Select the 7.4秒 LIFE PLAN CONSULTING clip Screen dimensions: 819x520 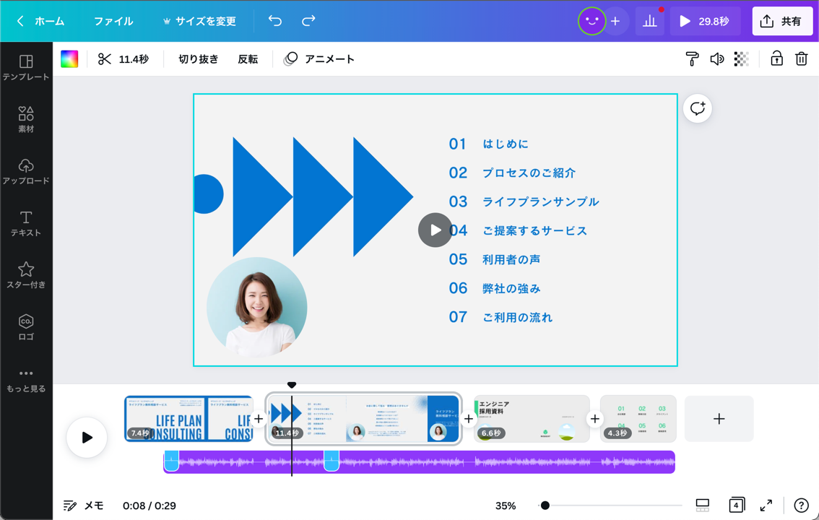pyautogui.click(x=188, y=419)
